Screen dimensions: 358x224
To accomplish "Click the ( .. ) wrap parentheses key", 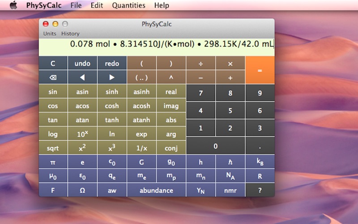I will 141,78.
